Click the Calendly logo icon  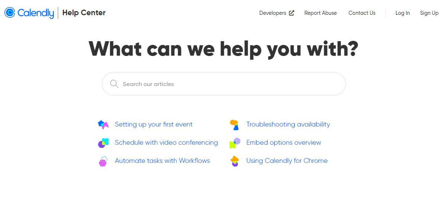pyautogui.click(x=10, y=13)
